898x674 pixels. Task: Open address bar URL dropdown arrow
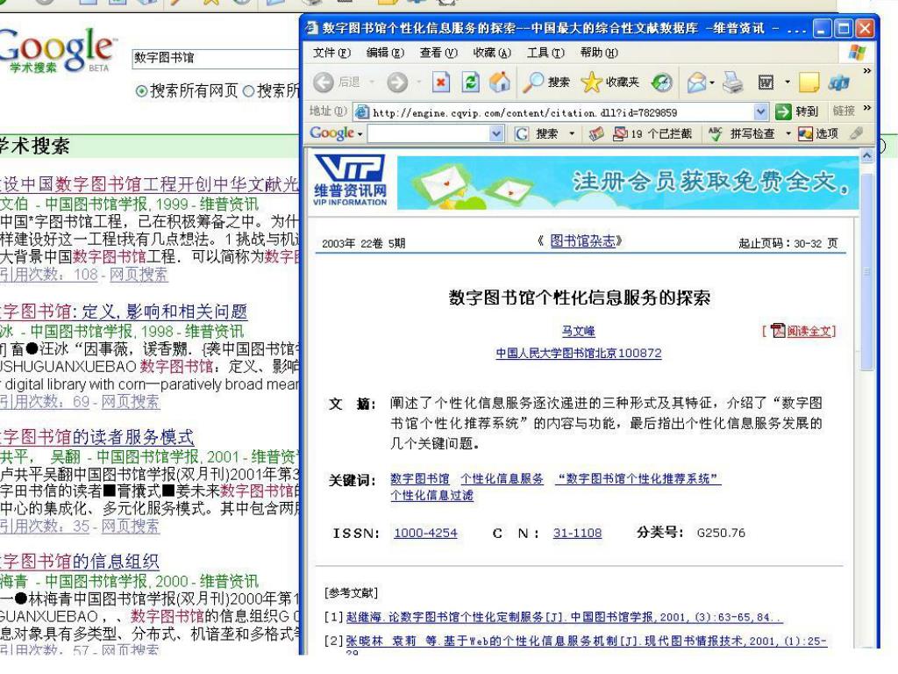[x=760, y=111]
